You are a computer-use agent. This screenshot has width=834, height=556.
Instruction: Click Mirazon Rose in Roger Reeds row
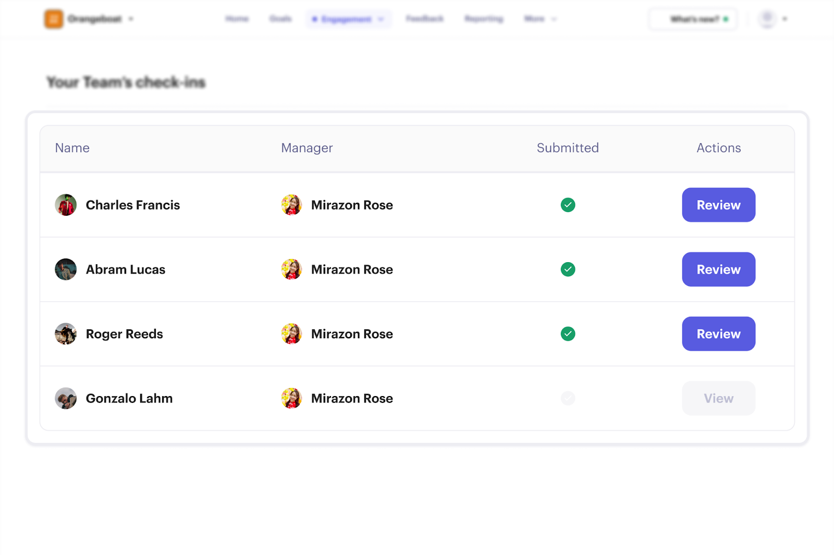tap(352, 334)
